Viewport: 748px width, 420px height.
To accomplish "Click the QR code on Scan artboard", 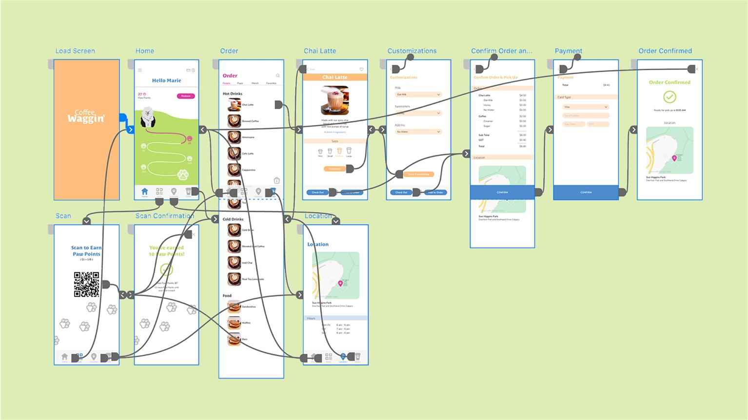I will click(86, 285).
